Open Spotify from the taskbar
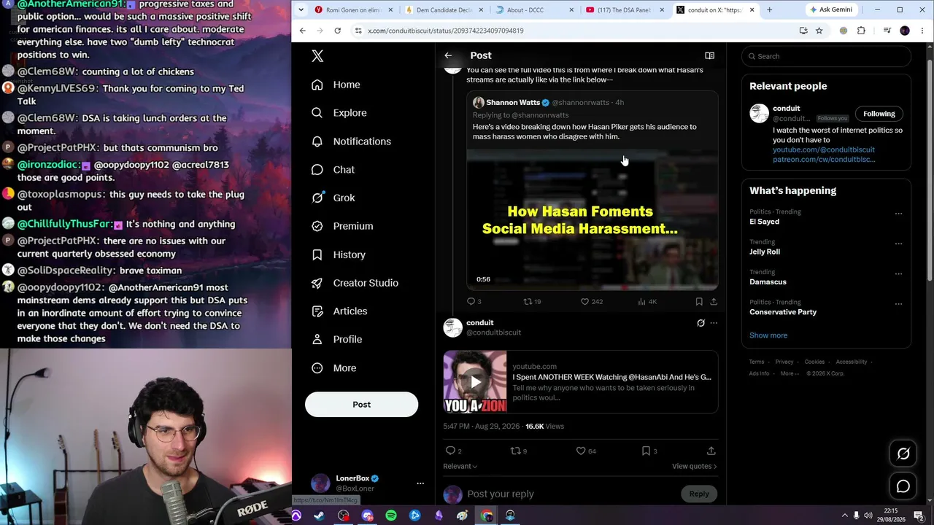934x525 pixels. click(391, 516)
